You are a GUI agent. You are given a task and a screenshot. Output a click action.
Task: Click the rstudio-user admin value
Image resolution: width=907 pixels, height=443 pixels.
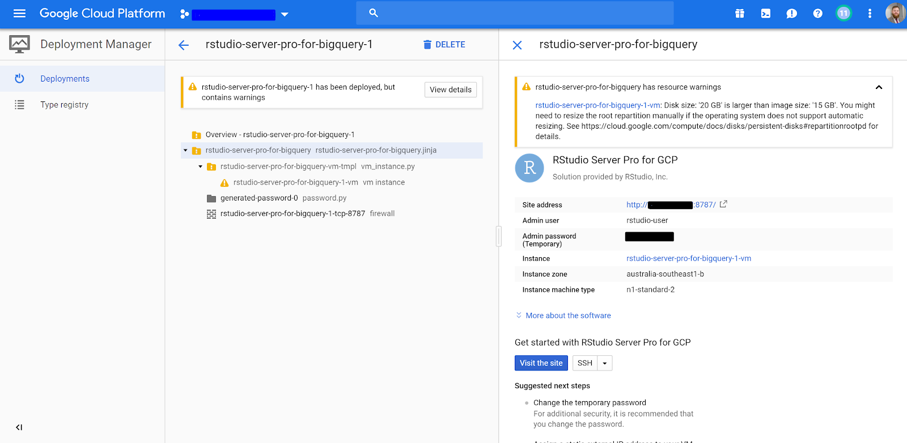(x=647, y=220)
